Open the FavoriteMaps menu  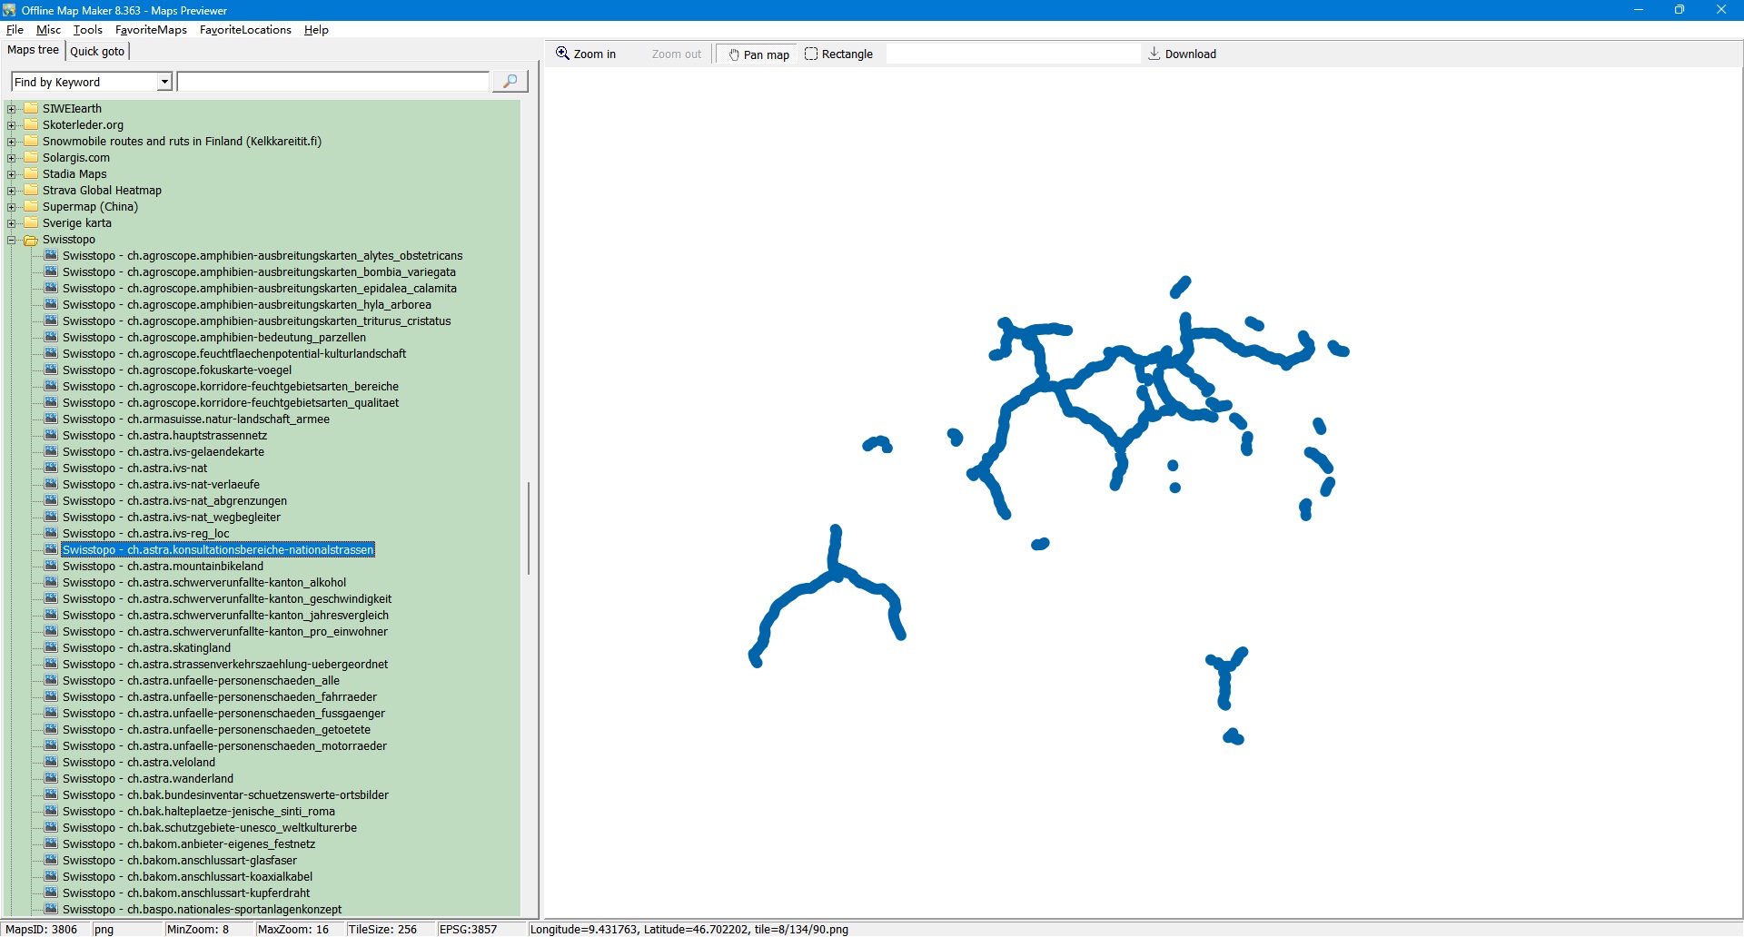pos(151,30)
